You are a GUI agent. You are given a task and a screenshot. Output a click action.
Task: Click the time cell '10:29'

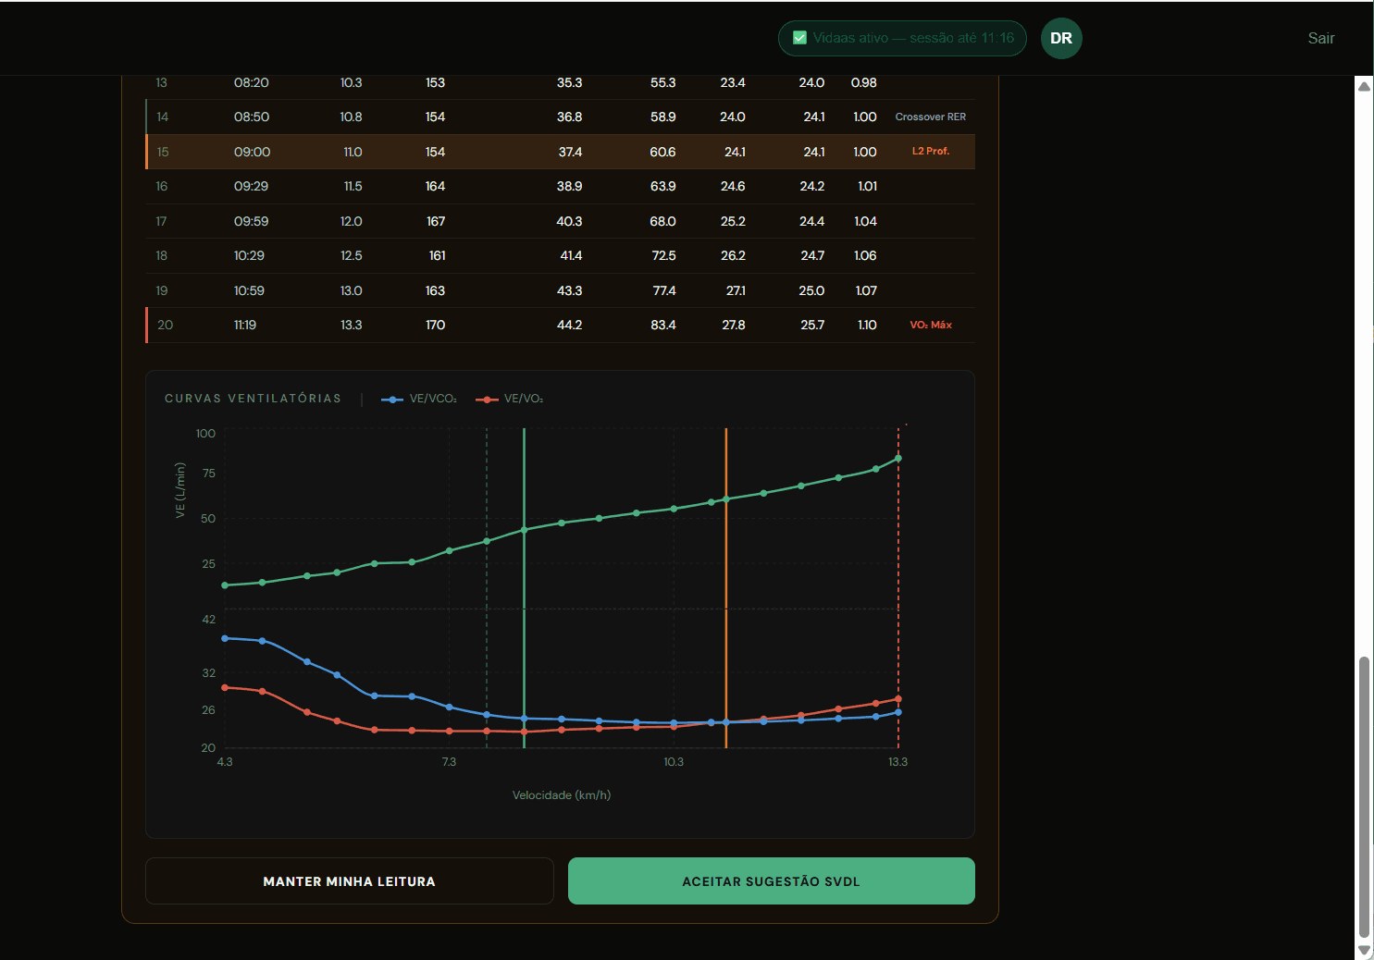(x=249, y=256)
